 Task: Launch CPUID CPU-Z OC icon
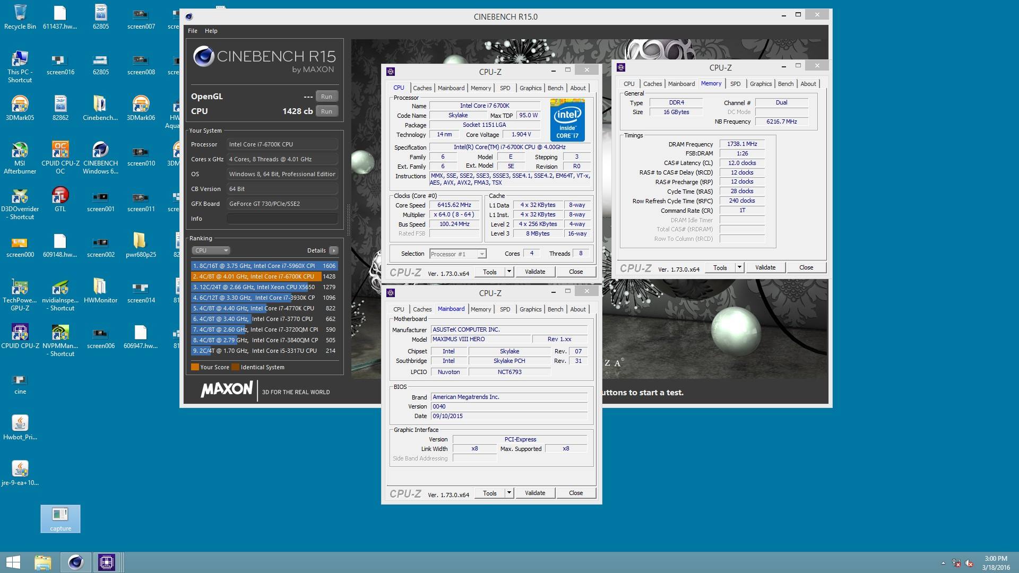pyautogui.click(x=61, y=158)
